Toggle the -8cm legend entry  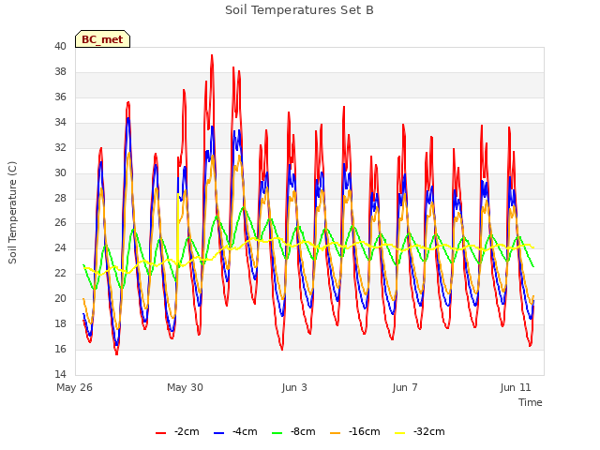(x=293, y=431)
